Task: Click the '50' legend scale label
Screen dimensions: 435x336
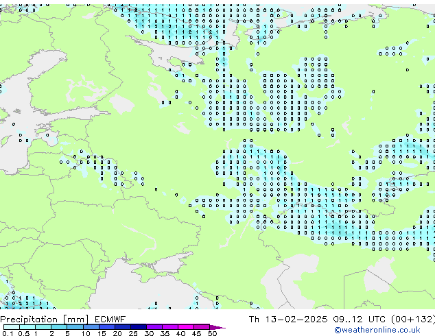Action: pos(212,333)
